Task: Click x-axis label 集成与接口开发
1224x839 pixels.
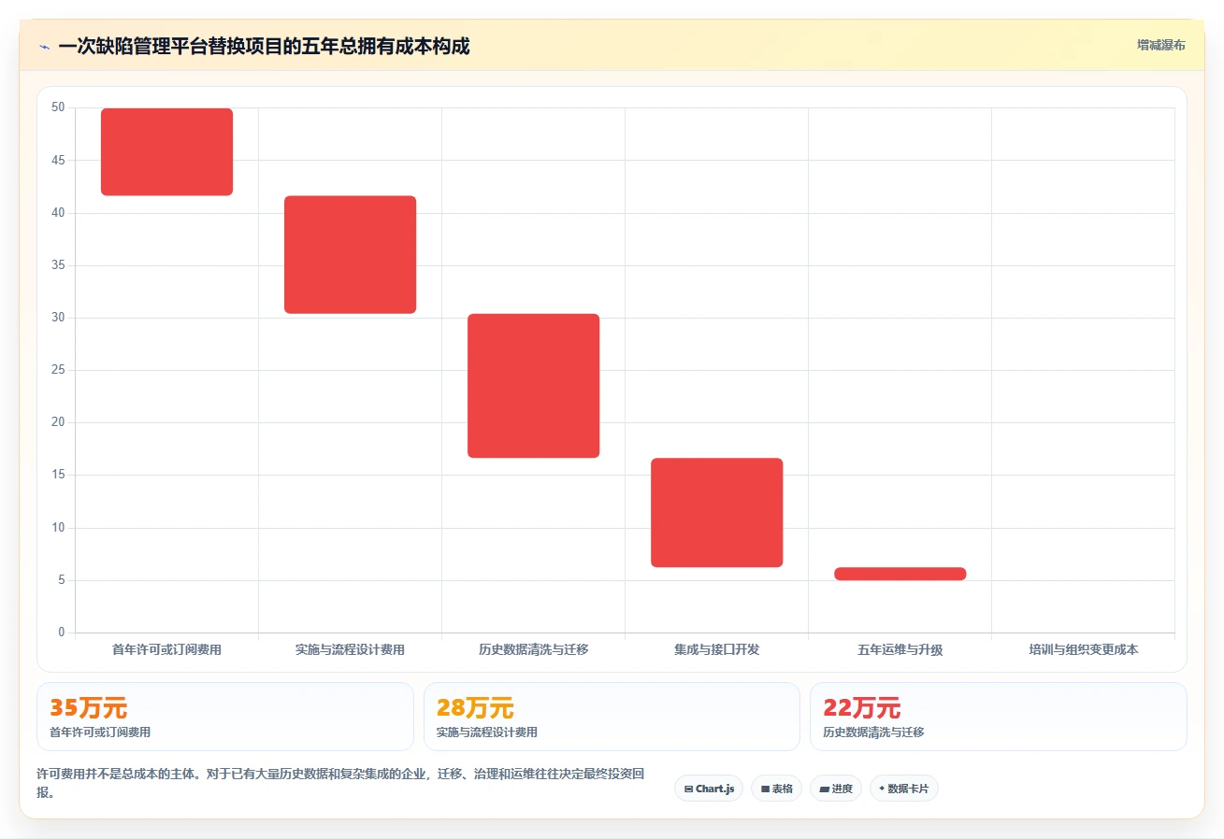Action: click(x=716, y=649)
